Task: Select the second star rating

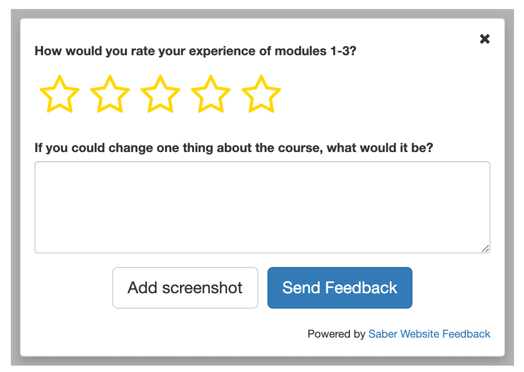Action: point(110,94)
